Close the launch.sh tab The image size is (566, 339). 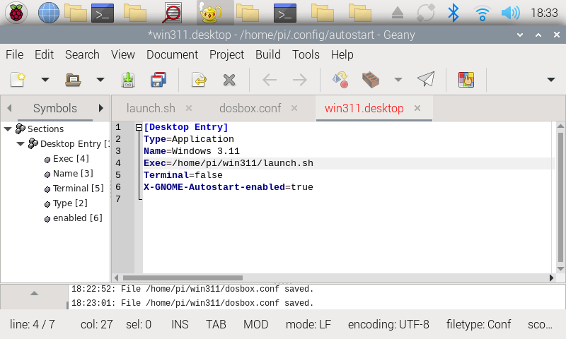click(x=189, y=108)
